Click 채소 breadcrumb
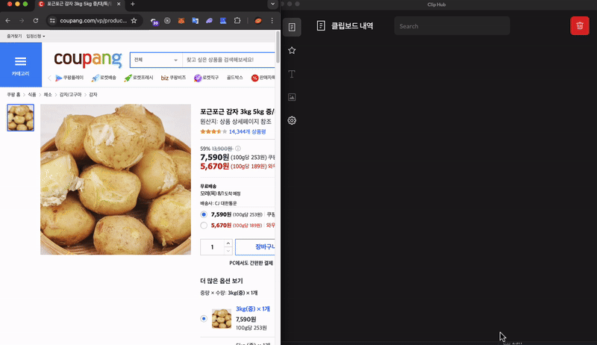The image size is (597, 345). click(x=48, y=94)
